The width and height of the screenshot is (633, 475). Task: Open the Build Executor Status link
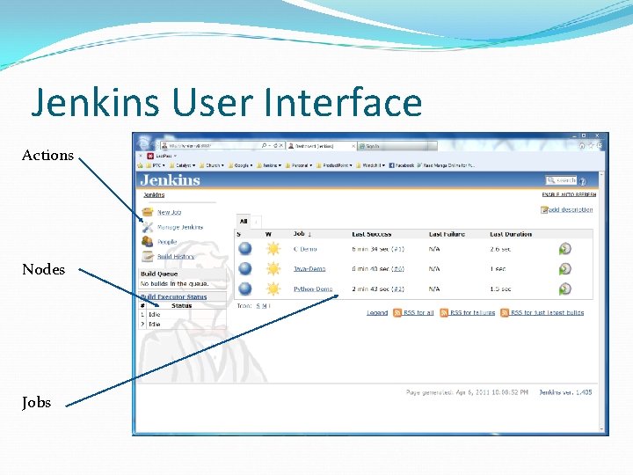pos(173,297)
